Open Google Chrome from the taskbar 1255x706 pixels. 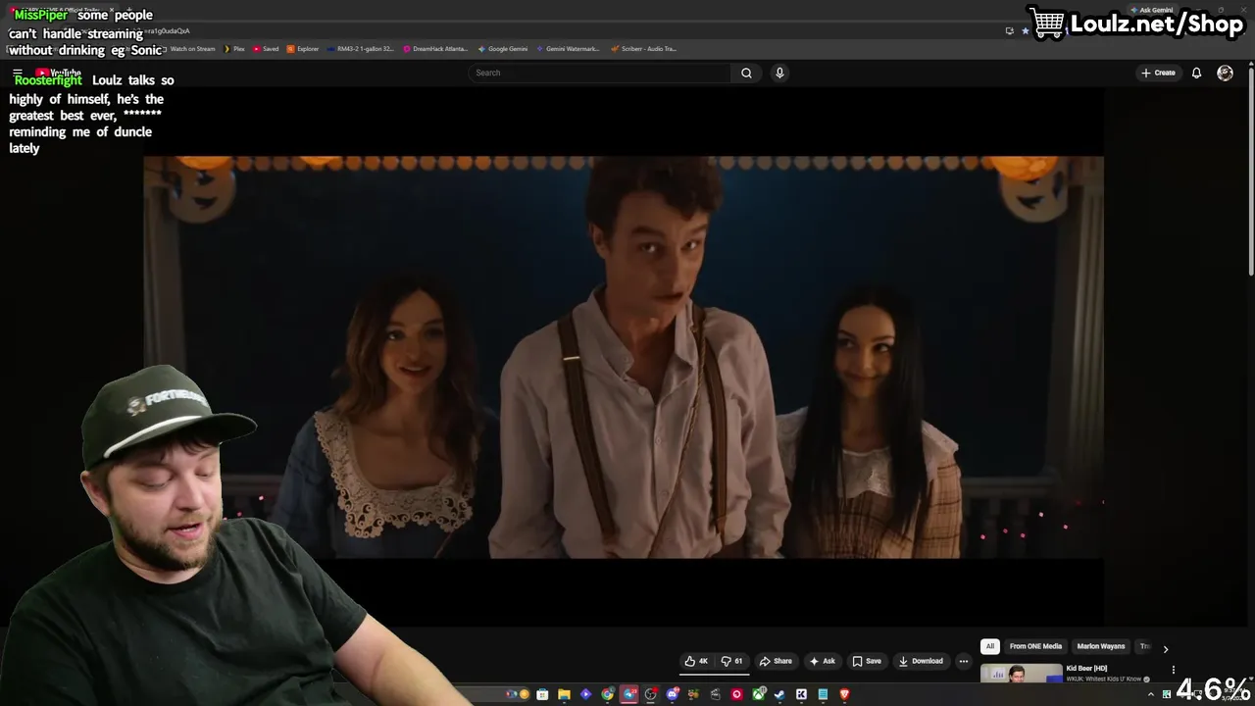[607, 694]
